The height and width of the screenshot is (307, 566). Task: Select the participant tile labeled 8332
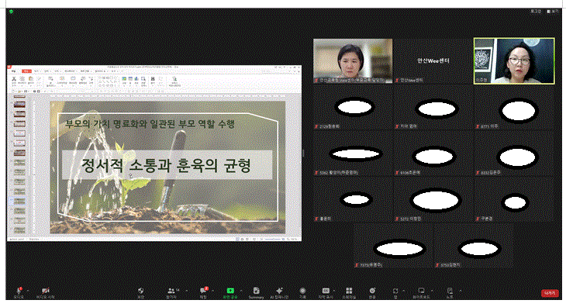pyautogui.click(x=514, y=153)
